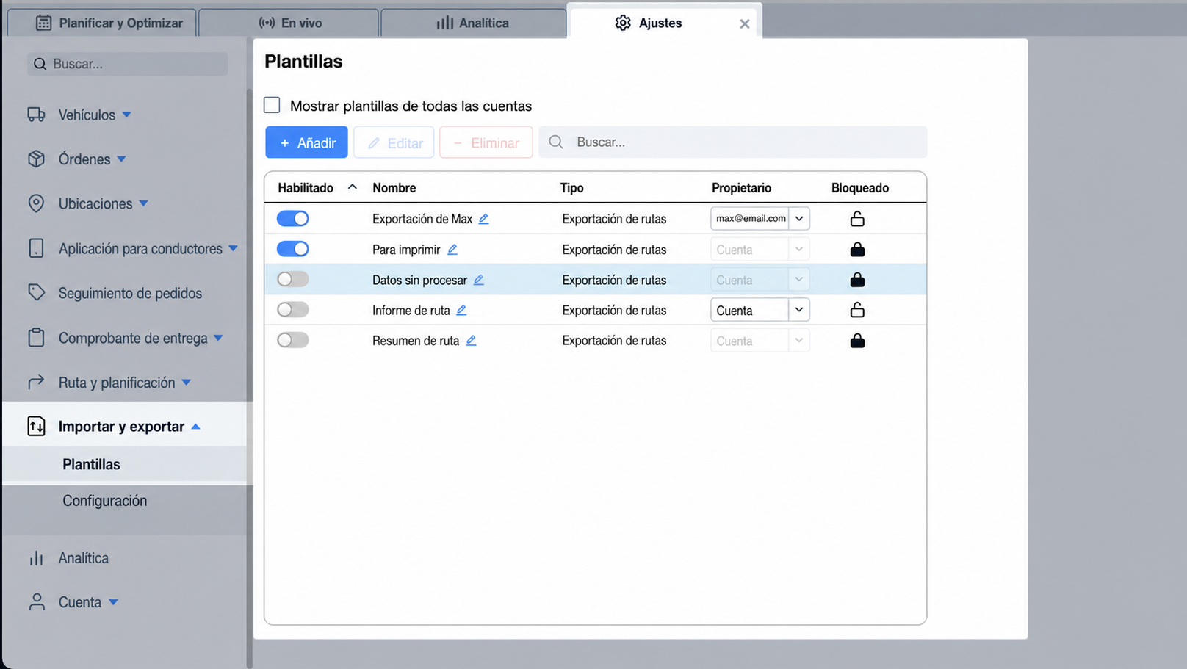Select the Datos sin procesar row name
The width and height of the screenshot is (1187, 669).
[x=419, y=280]
